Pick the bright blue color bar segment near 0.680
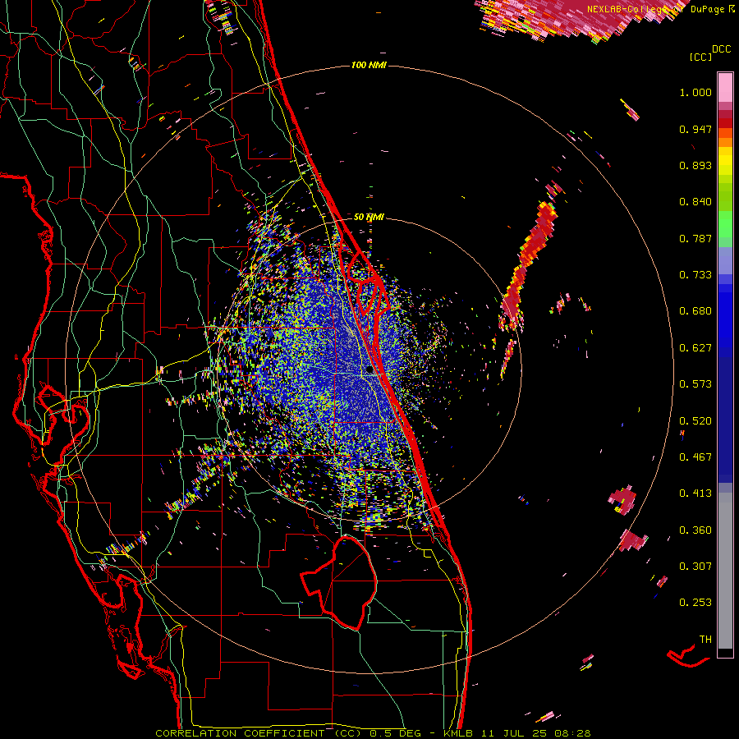The image size is (739, 739). point(725,316)
